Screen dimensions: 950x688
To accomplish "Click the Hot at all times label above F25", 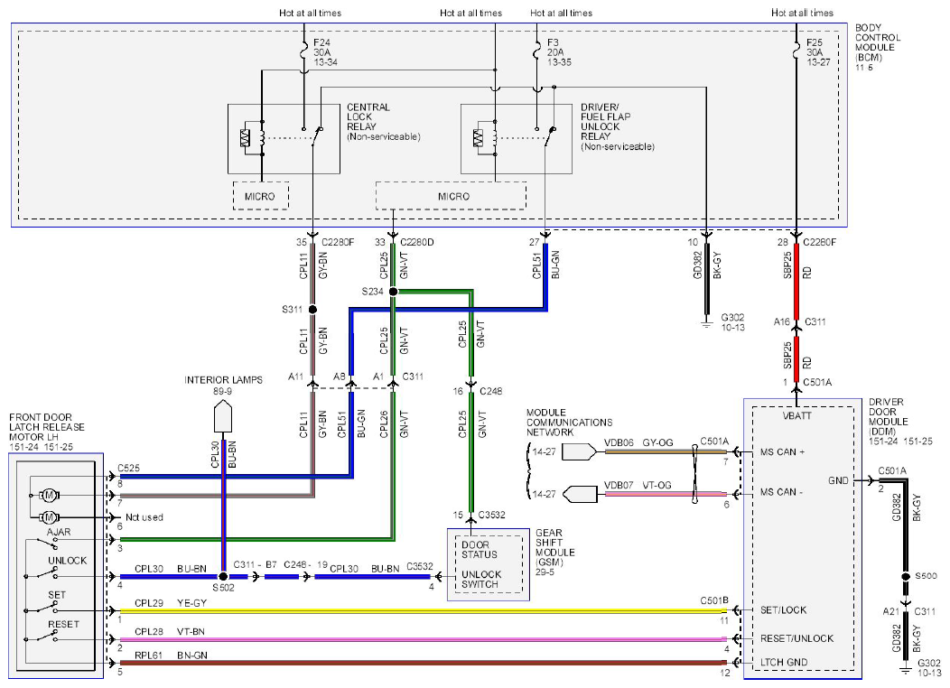I will (802, 13).
